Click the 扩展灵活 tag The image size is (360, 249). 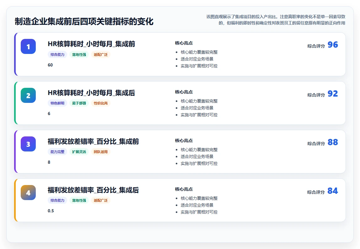79,152
